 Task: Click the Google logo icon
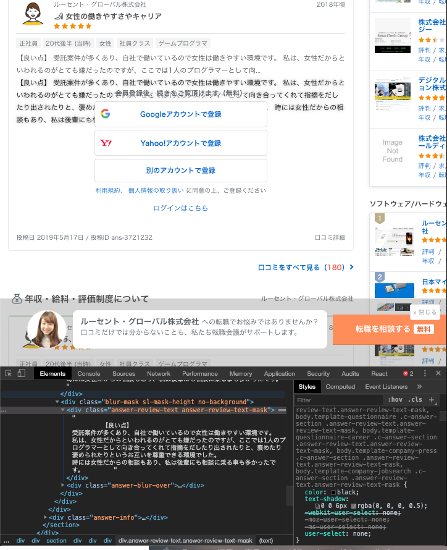(106, 114)
